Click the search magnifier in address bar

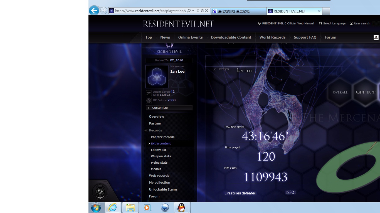[189, 11]
